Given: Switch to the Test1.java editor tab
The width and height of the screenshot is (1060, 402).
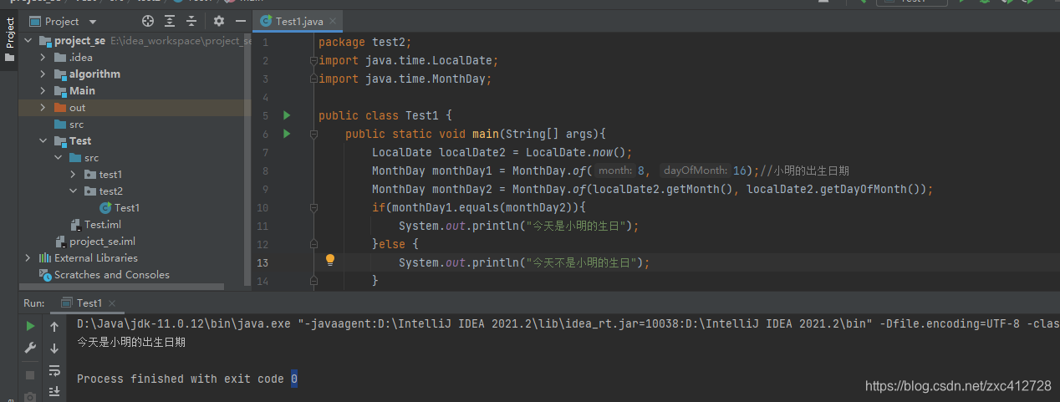Looking at the screenshot, I should [299, 22].
